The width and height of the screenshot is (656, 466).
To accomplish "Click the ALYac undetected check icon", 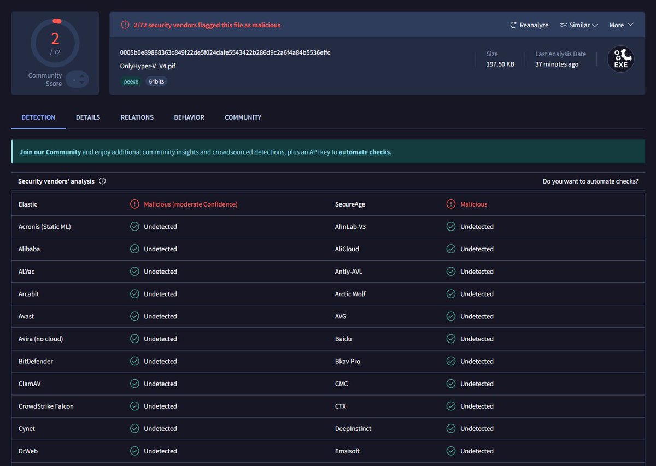I will 134,272.
